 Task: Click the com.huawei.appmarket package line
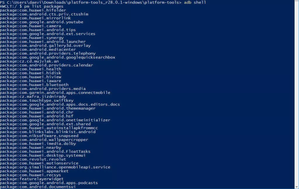(x=34, y=171)
